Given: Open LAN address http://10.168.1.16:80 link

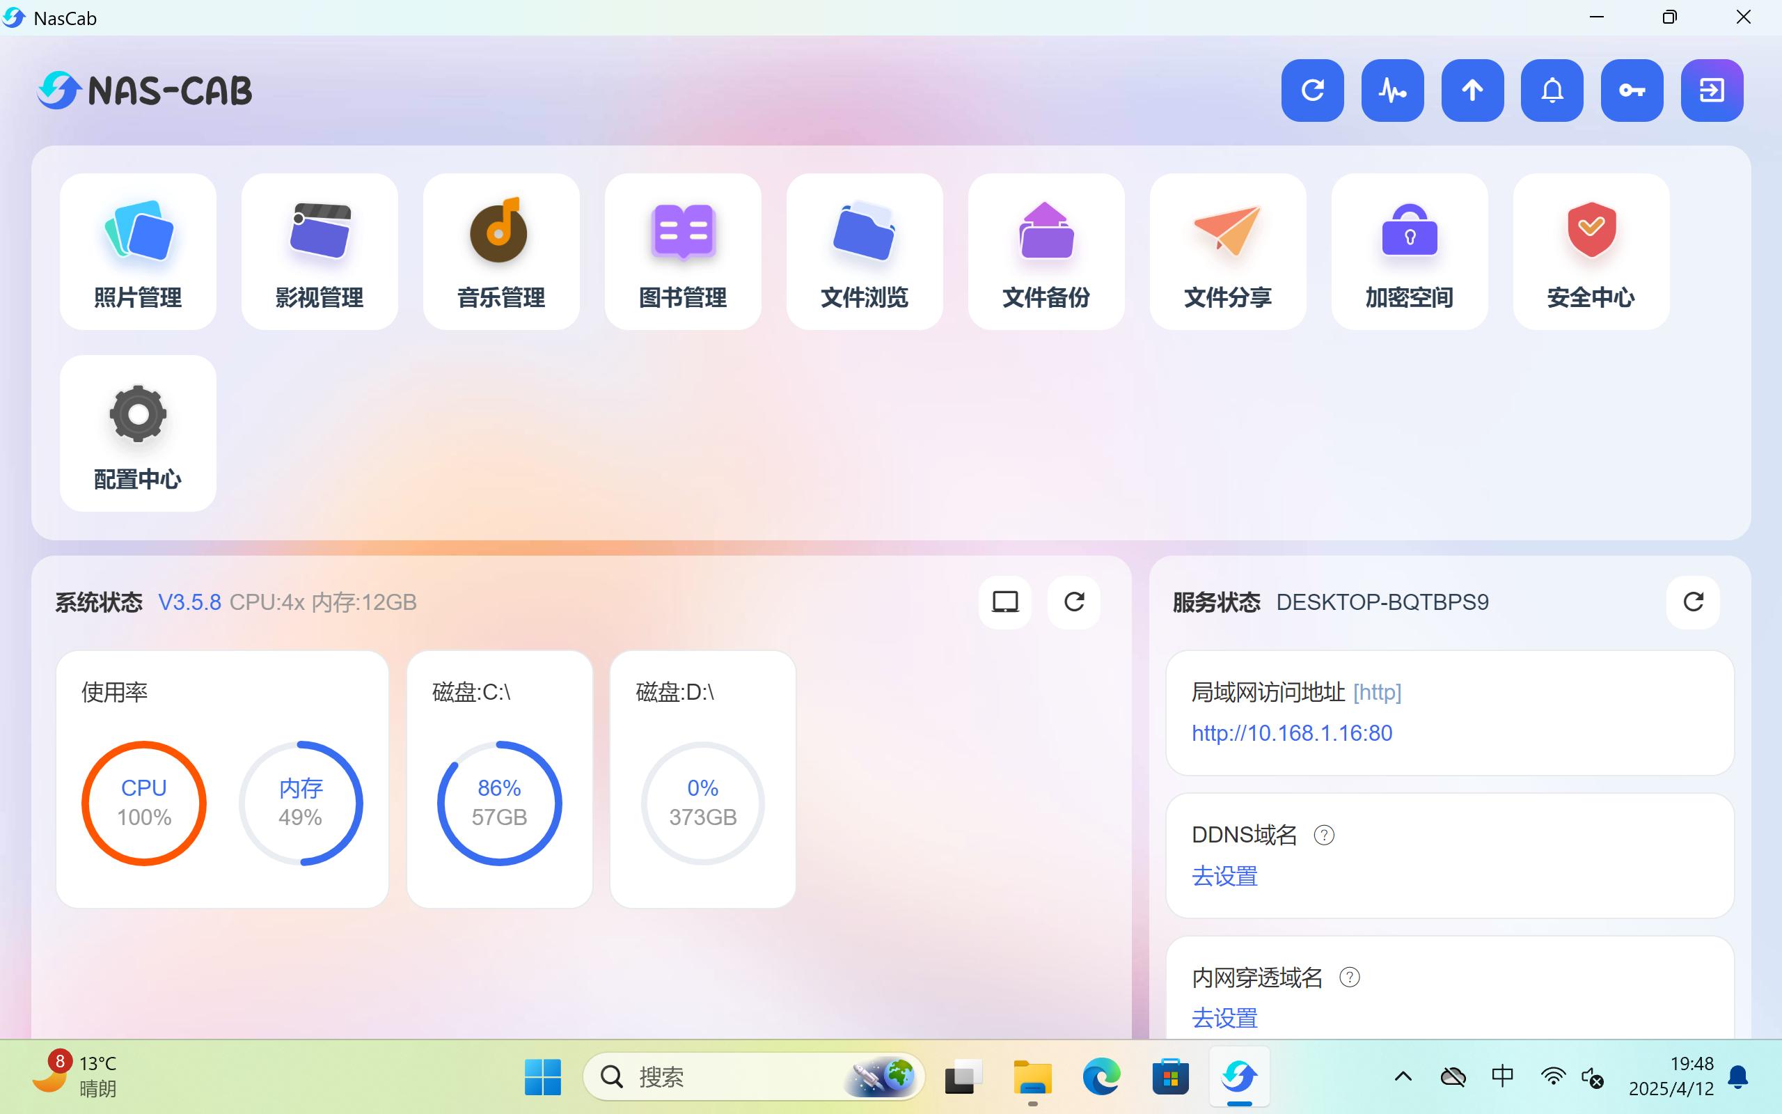Looking at the screenshot, I should [1291, 733].
